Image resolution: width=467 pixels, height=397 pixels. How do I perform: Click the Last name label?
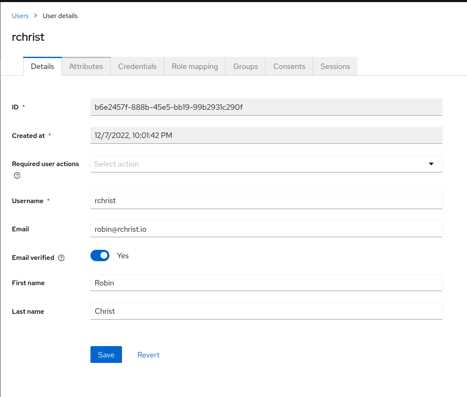pos(28,312)
